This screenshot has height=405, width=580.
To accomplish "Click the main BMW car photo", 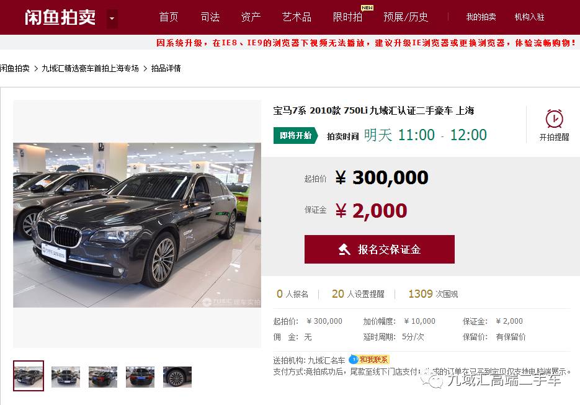I will tap(137, 225).
